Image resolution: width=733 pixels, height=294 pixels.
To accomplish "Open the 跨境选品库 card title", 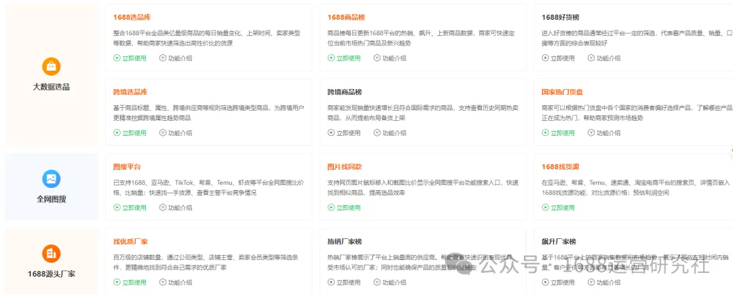I will (x=130, y=92).
